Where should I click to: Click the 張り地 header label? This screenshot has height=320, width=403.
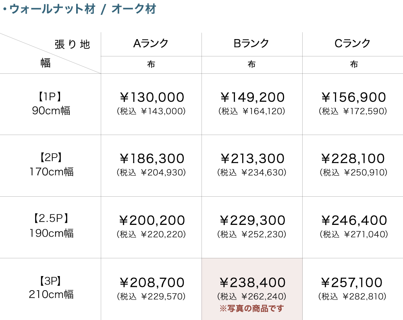[73, 44]
